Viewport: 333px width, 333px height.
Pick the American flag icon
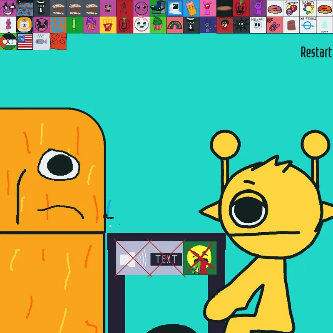point(25,42)
